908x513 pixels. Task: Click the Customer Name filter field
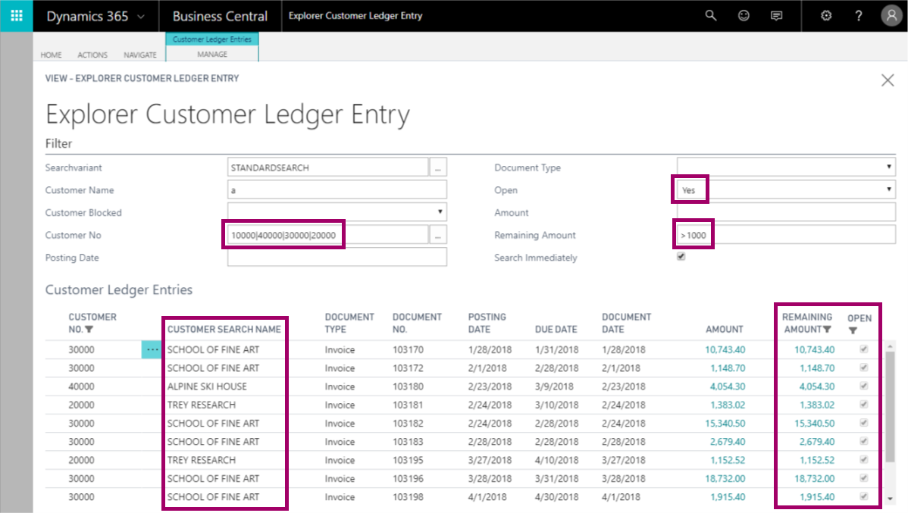(x=337, y=190)
